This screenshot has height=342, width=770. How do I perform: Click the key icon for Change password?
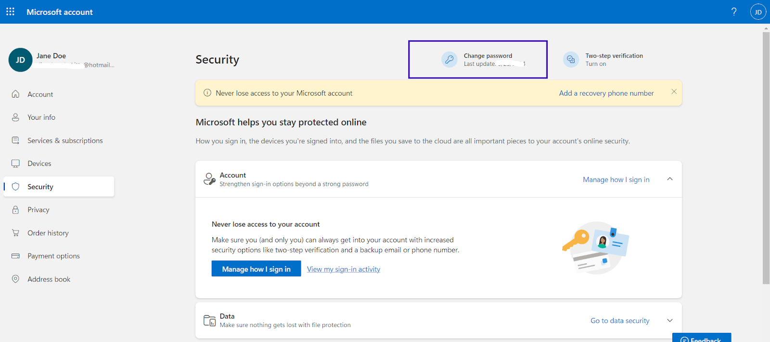(449, 60)
